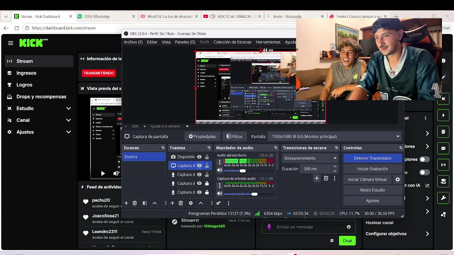The height and width of the screenshot is (255, 454).
Task: Open emoji picker in message box
Action: click(x=349, y=227)
